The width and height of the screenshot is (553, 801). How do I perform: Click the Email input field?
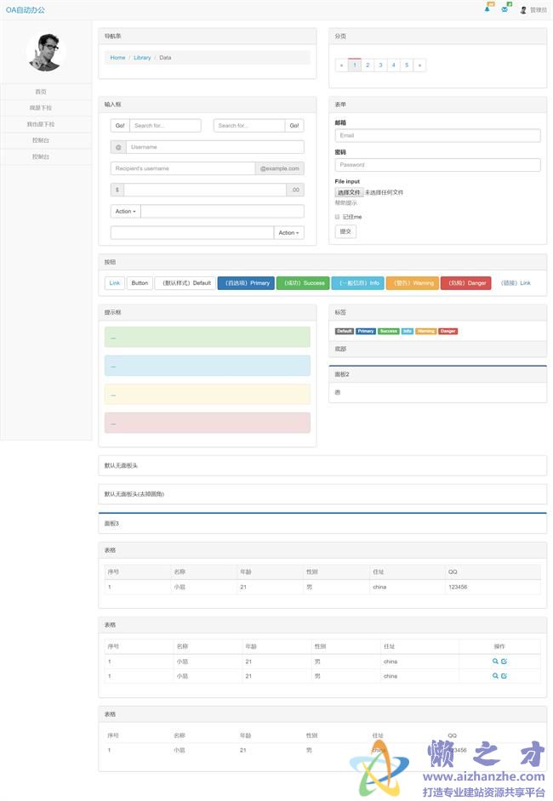(437, 135)
